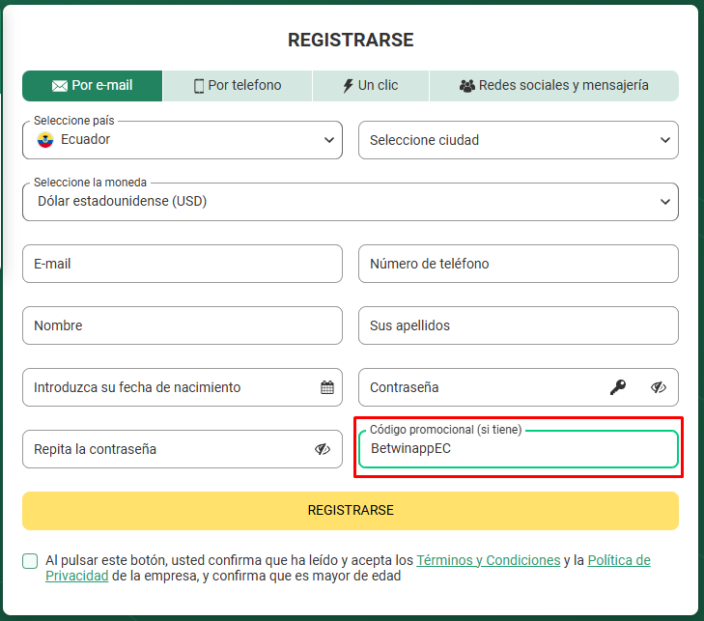This screenshot has height=621, width=704.
Task: Click the Código promocional field with BetwinappEC
Action: (519, 449)
